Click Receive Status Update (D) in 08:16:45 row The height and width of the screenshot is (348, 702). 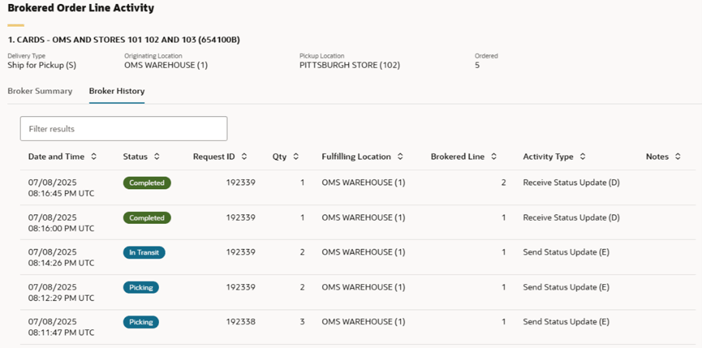[571, 182]
